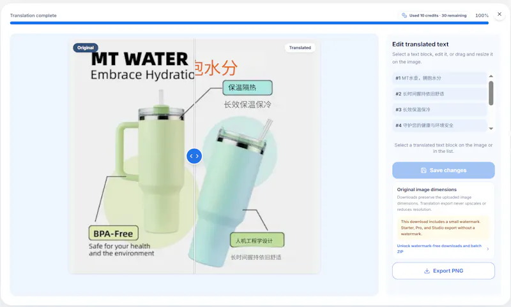Select text block #3 长效保温保冷
The height and width of the screenshot is (307, 511).
click(439, 110)
